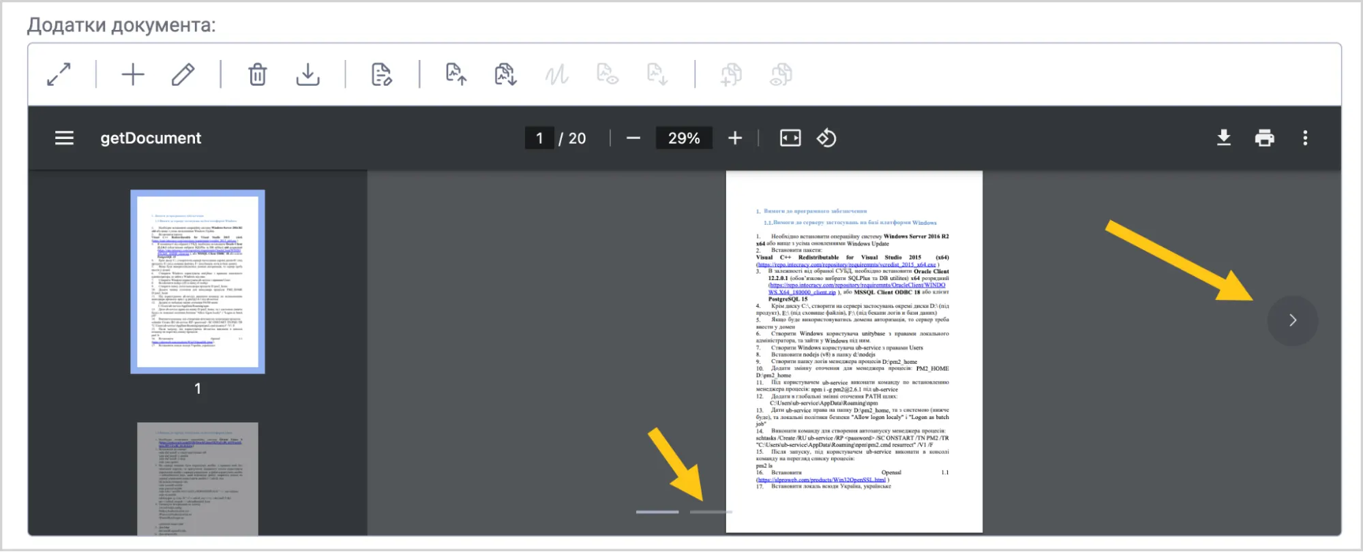The width and height of the screenshot is (1363, 552).
Task: Download PDF from viewer toolbar
Action: (1224, 138)
